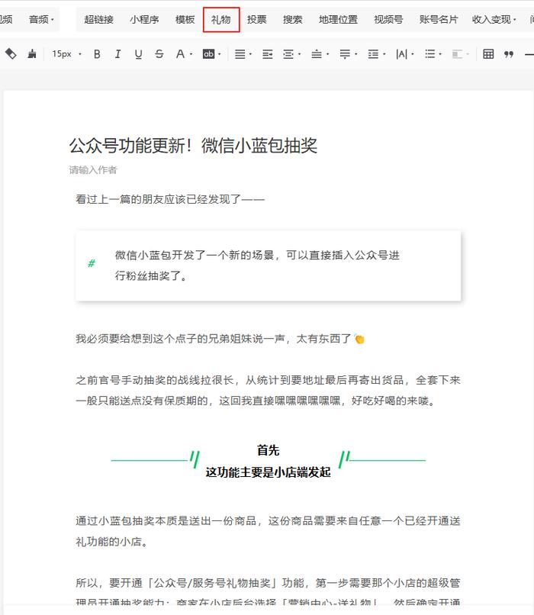Screen dimensions: 534x615
Task: Insert a table with the table icon
Action: [488, 54]
